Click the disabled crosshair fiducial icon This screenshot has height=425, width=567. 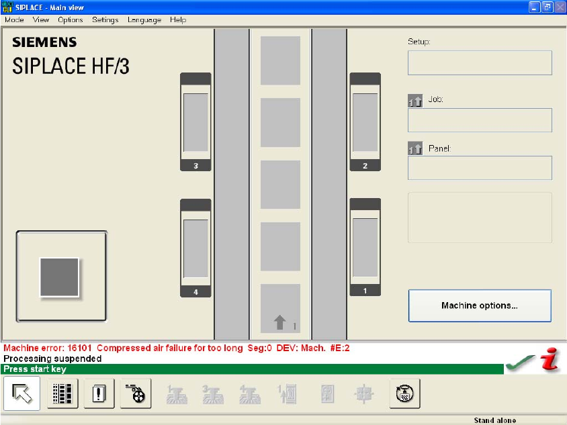pyautogui.click(x=364, y=394)
